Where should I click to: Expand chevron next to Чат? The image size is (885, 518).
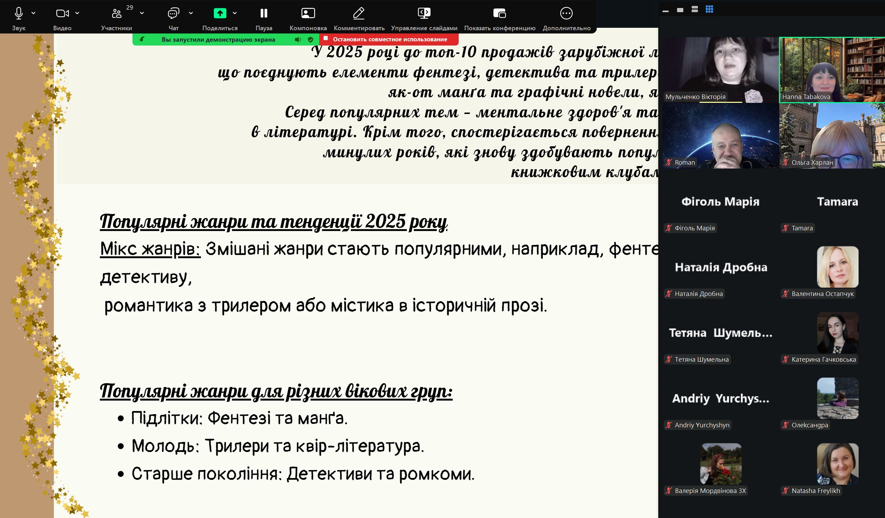tap(191, 13)
